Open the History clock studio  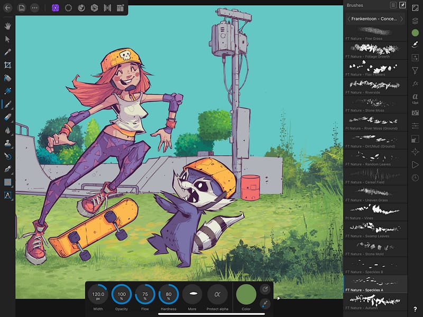(415, 178)
